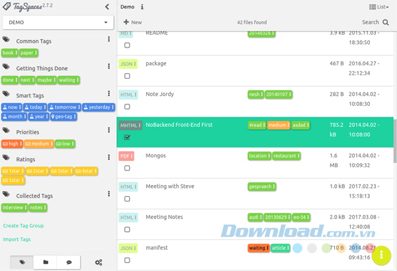397x271 pixels.
Task: Open the Ratings group menu dots
Action: 109,157
